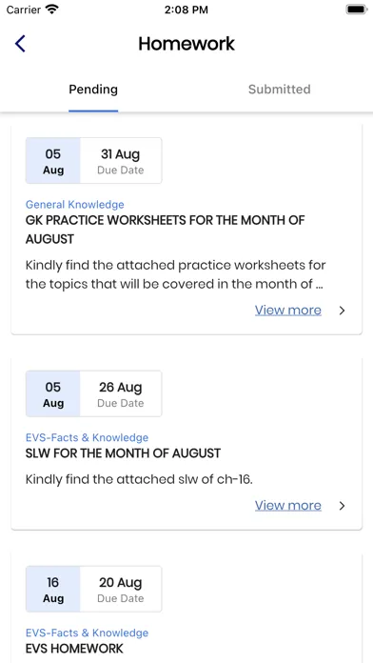Select the 26 Aug due date box

(121, 393)
